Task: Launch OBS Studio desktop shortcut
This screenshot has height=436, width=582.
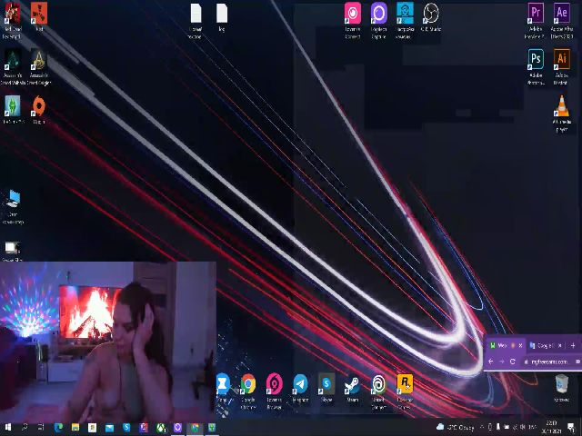Action: 431,14
